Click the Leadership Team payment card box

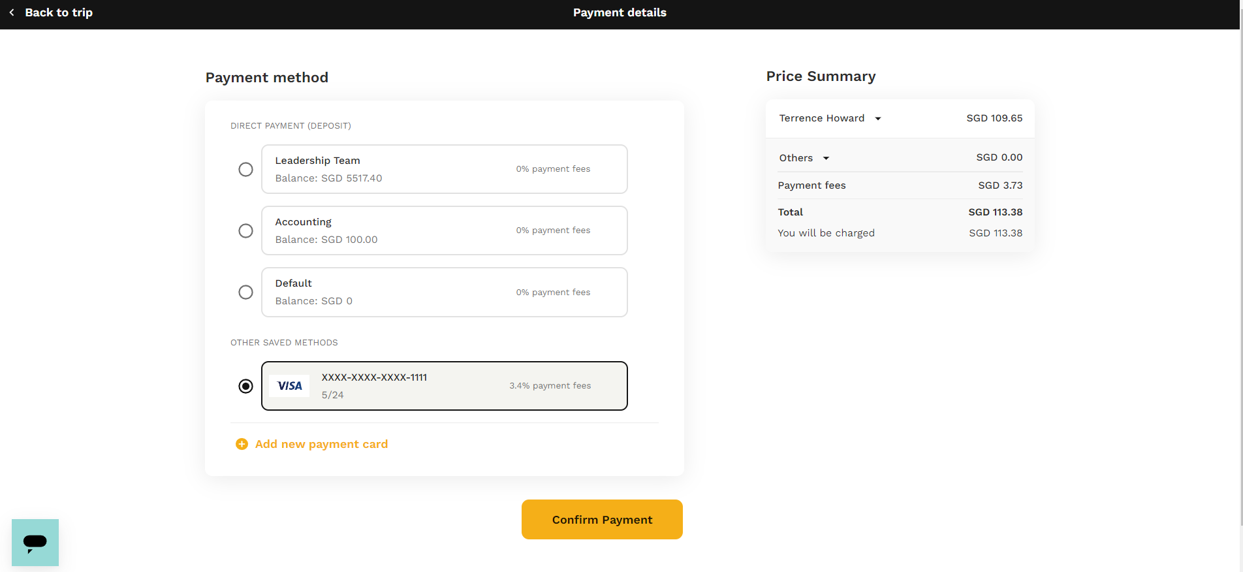coord(445,169)
